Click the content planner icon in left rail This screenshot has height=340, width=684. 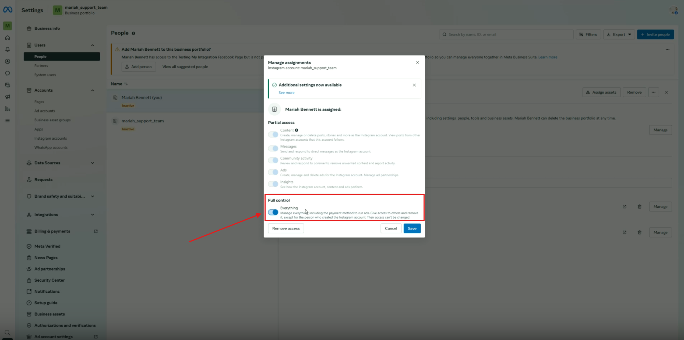click(8, 85)
